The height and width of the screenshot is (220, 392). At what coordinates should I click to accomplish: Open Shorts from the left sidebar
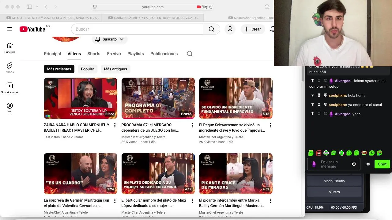(x=10, y=68)
